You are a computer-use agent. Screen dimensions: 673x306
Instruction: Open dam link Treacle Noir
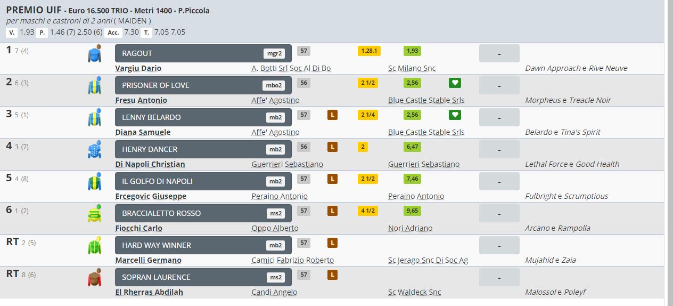590,100
